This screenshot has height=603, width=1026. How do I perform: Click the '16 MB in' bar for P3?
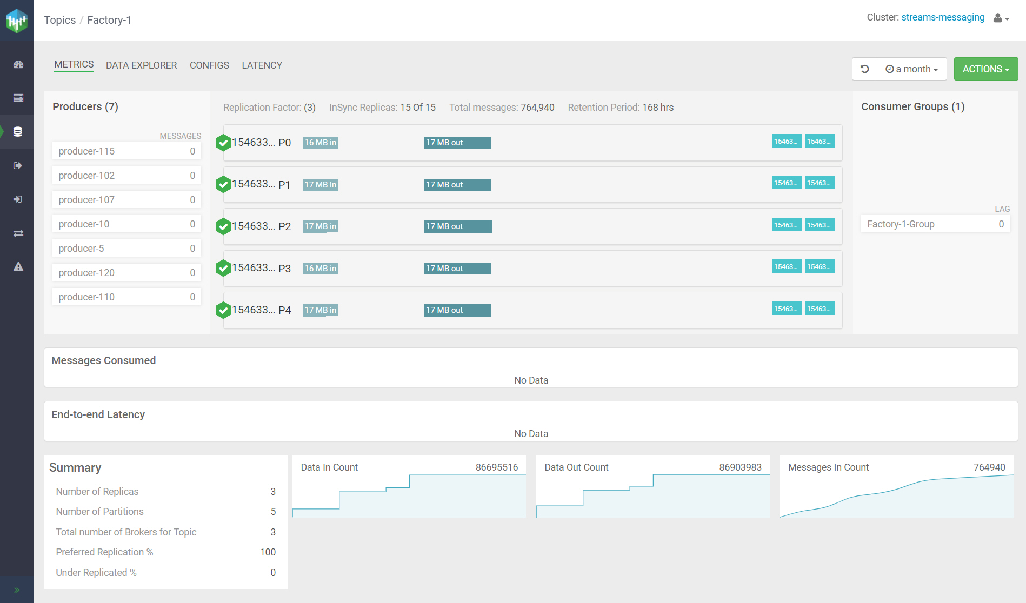tap(321, 269)
